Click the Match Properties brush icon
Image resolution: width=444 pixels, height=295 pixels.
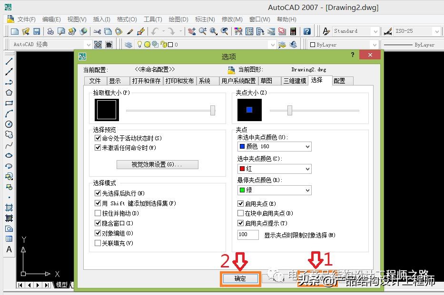tap(130, 31)
